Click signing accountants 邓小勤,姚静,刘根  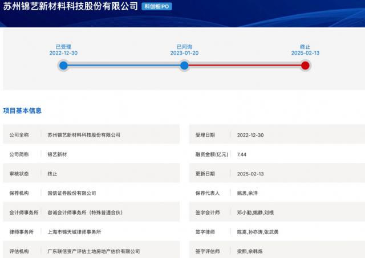tap(257, 212)
